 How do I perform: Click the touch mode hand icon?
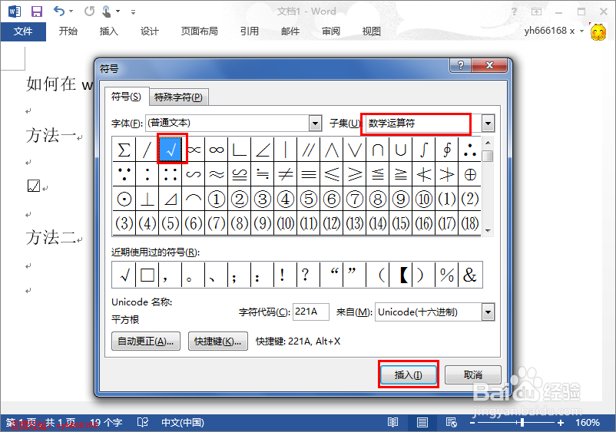coord(106,12)
